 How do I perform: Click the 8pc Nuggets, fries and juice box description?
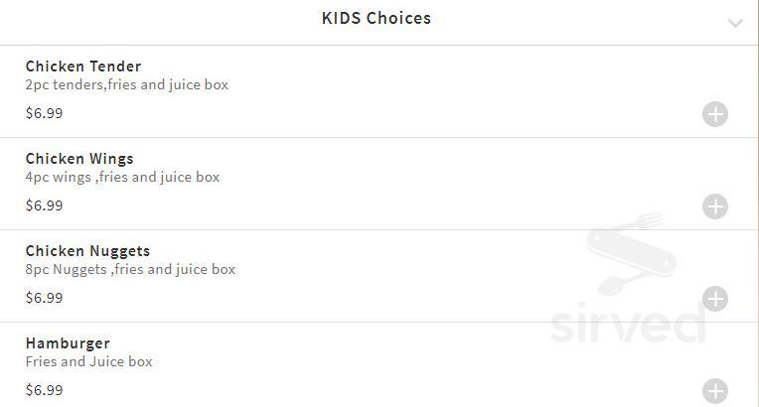click(130, 270)
